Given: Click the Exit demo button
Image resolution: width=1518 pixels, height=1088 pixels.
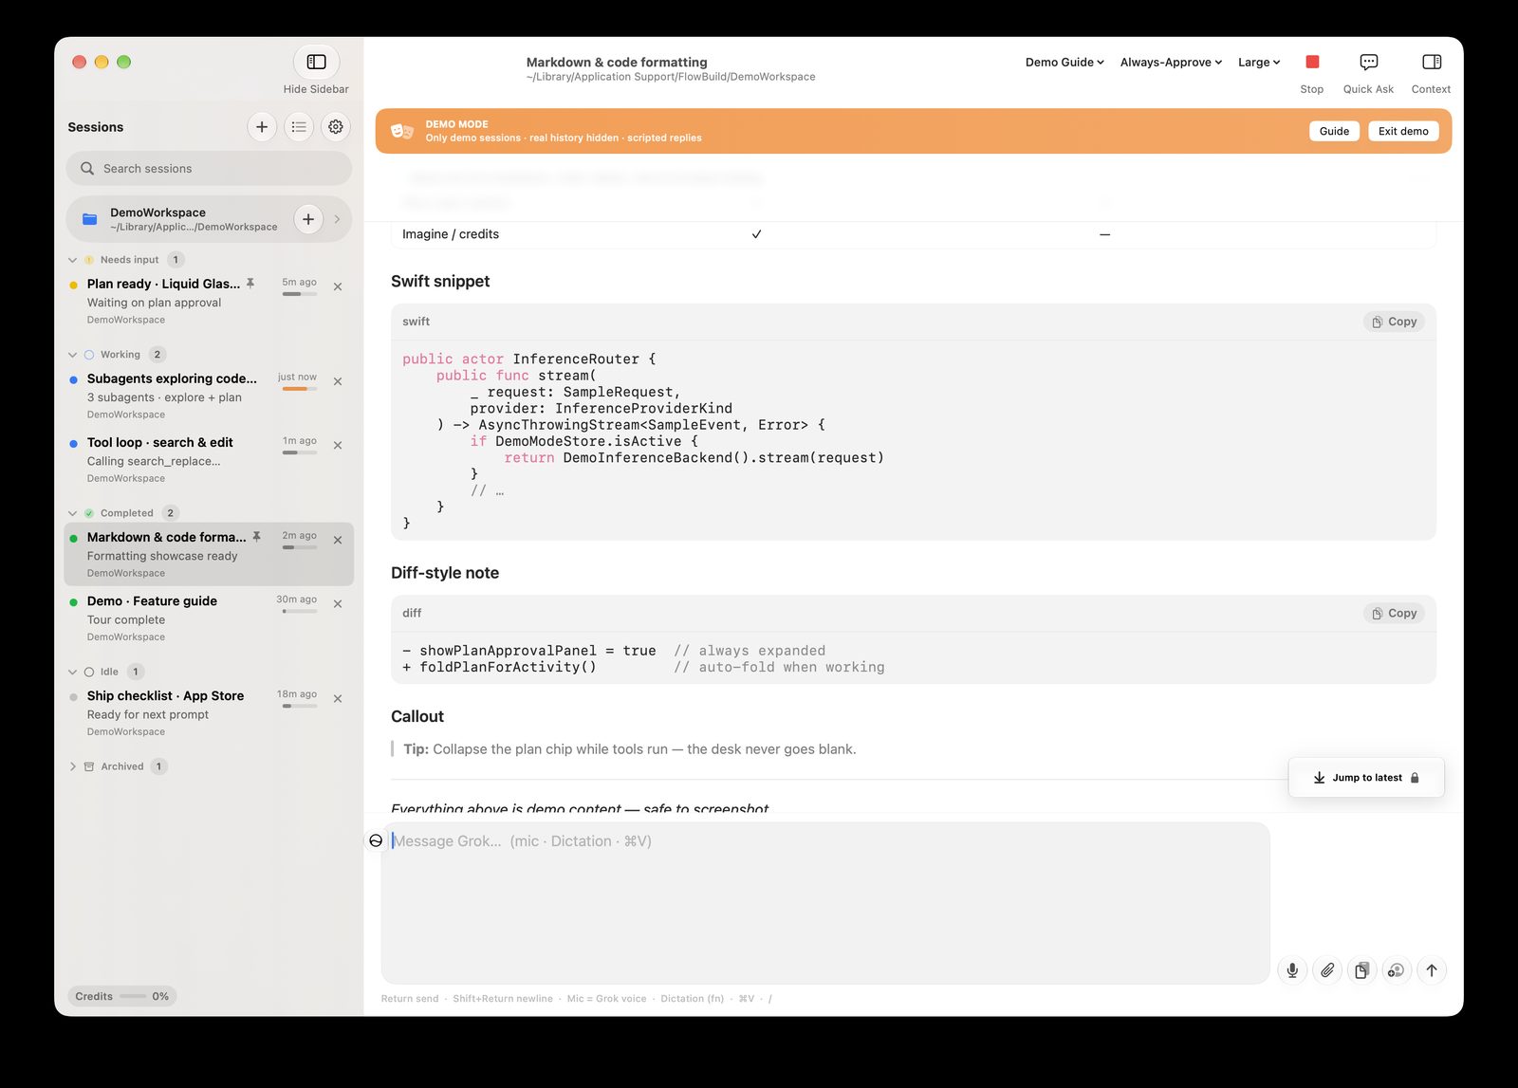Looking at the screenshot, I should [1403, 131].
